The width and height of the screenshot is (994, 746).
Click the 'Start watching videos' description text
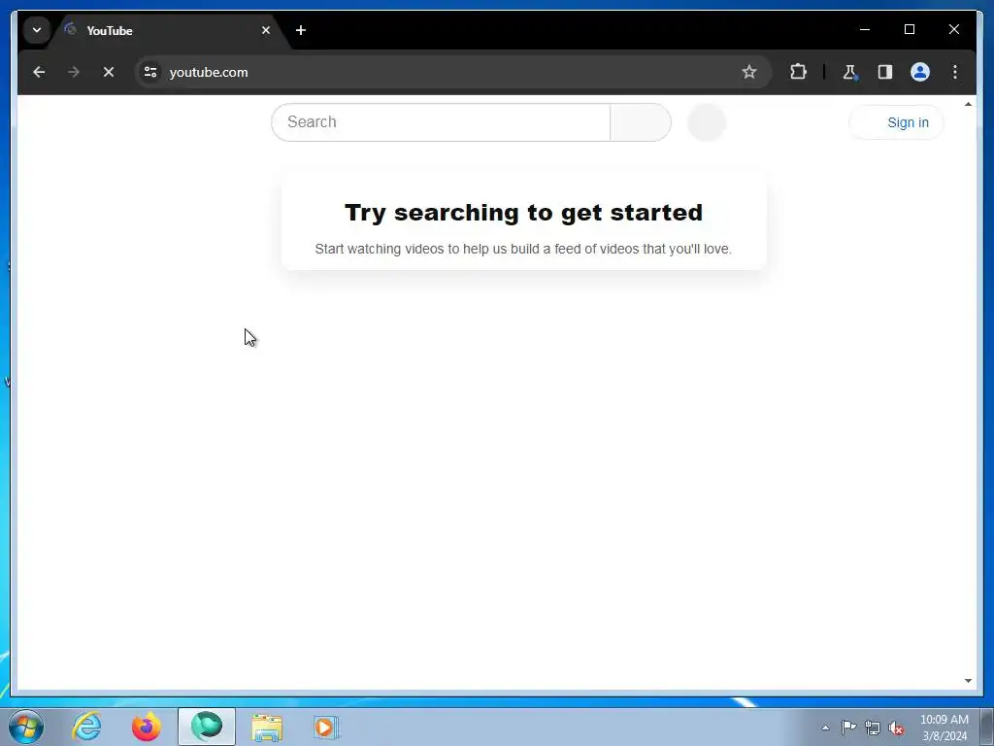tap(523, 249)
